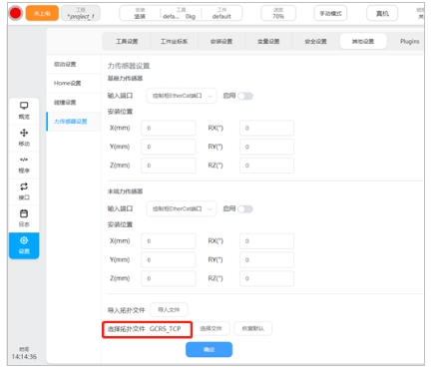Image resolution: width=440 pixels, height=372 pixels.
Task: Click Z(mm) field under 基座力传感器
Action: click(169, 166)
